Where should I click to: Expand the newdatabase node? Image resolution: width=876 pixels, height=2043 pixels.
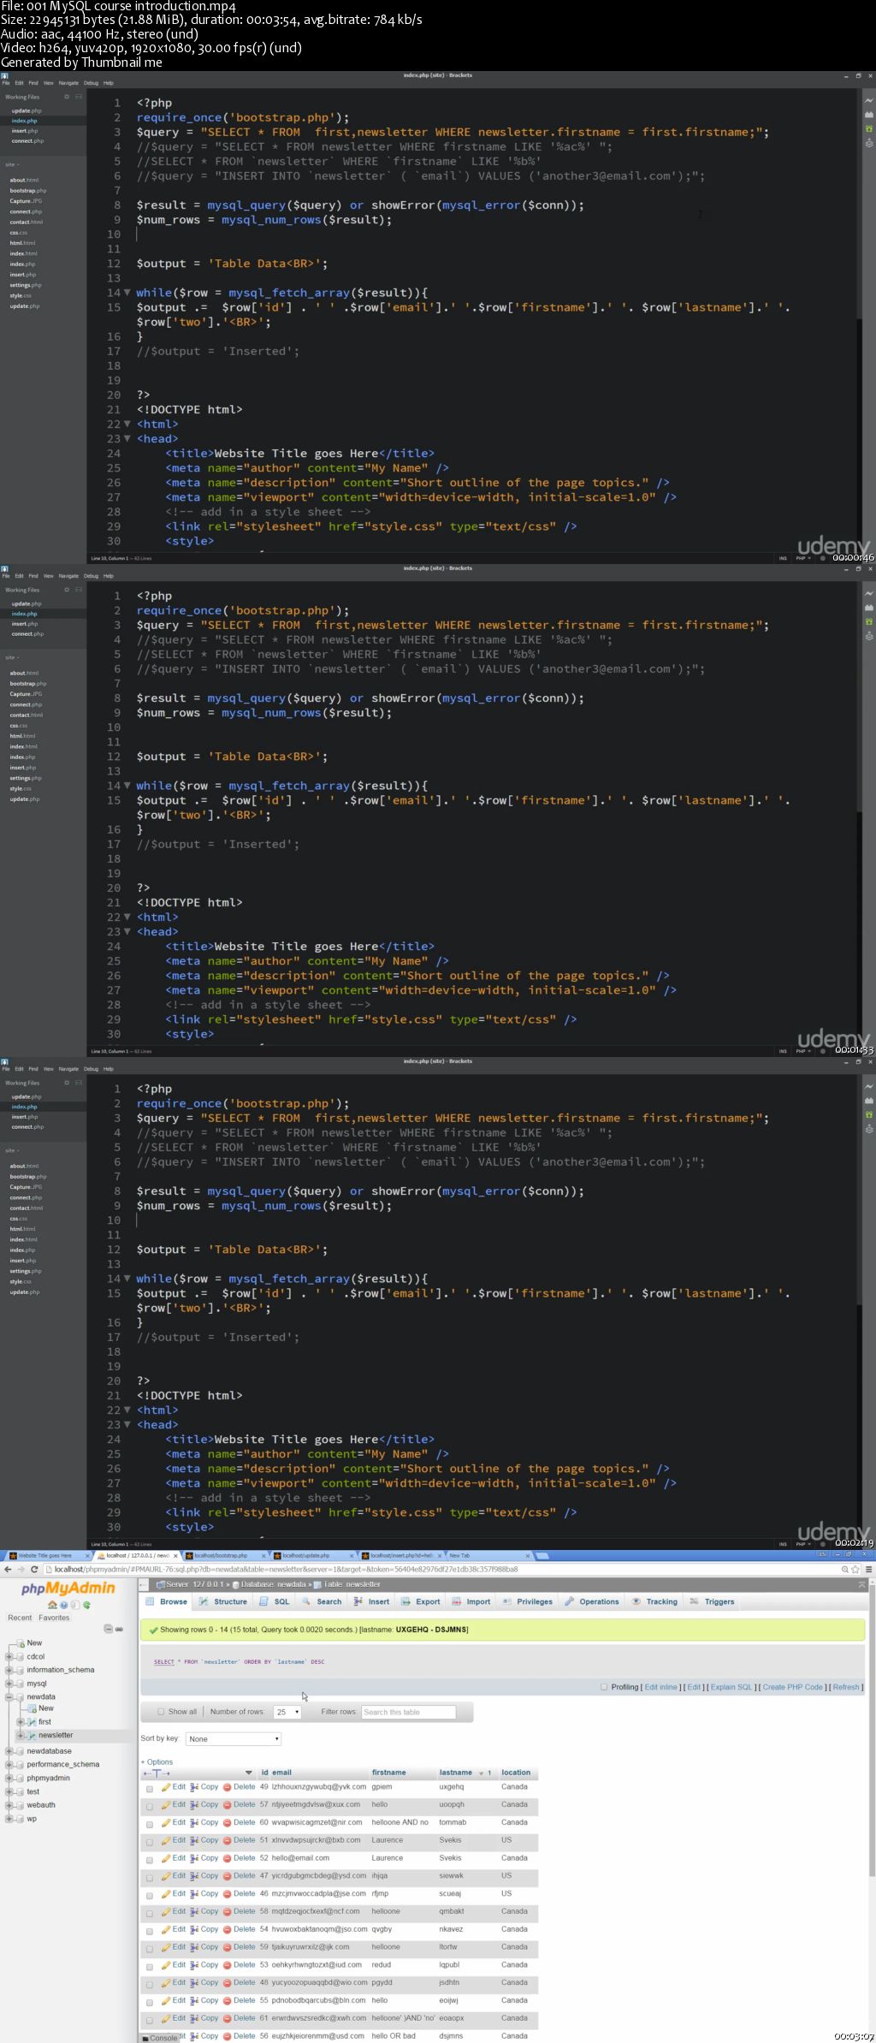pyautogui.click(x=9, y=1751)
